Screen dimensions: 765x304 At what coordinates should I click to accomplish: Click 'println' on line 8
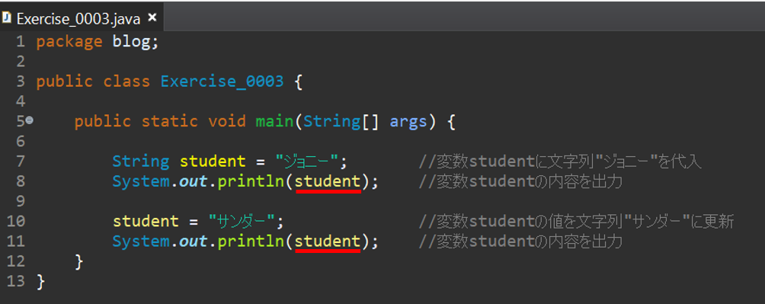[x=251, y=181]
